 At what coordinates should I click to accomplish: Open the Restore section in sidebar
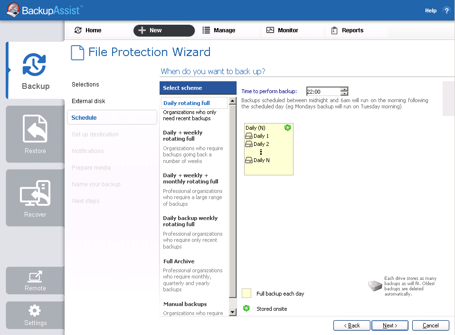pyautogui.click(x=35, y=134)
